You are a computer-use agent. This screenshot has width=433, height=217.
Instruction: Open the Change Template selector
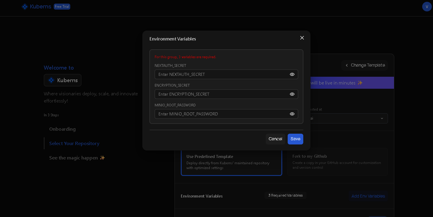tap(365, 65)
